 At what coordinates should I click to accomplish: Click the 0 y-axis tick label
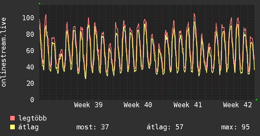(32, 100)
